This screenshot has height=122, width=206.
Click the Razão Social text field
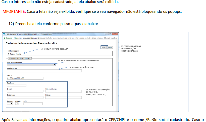pos(44,71)
